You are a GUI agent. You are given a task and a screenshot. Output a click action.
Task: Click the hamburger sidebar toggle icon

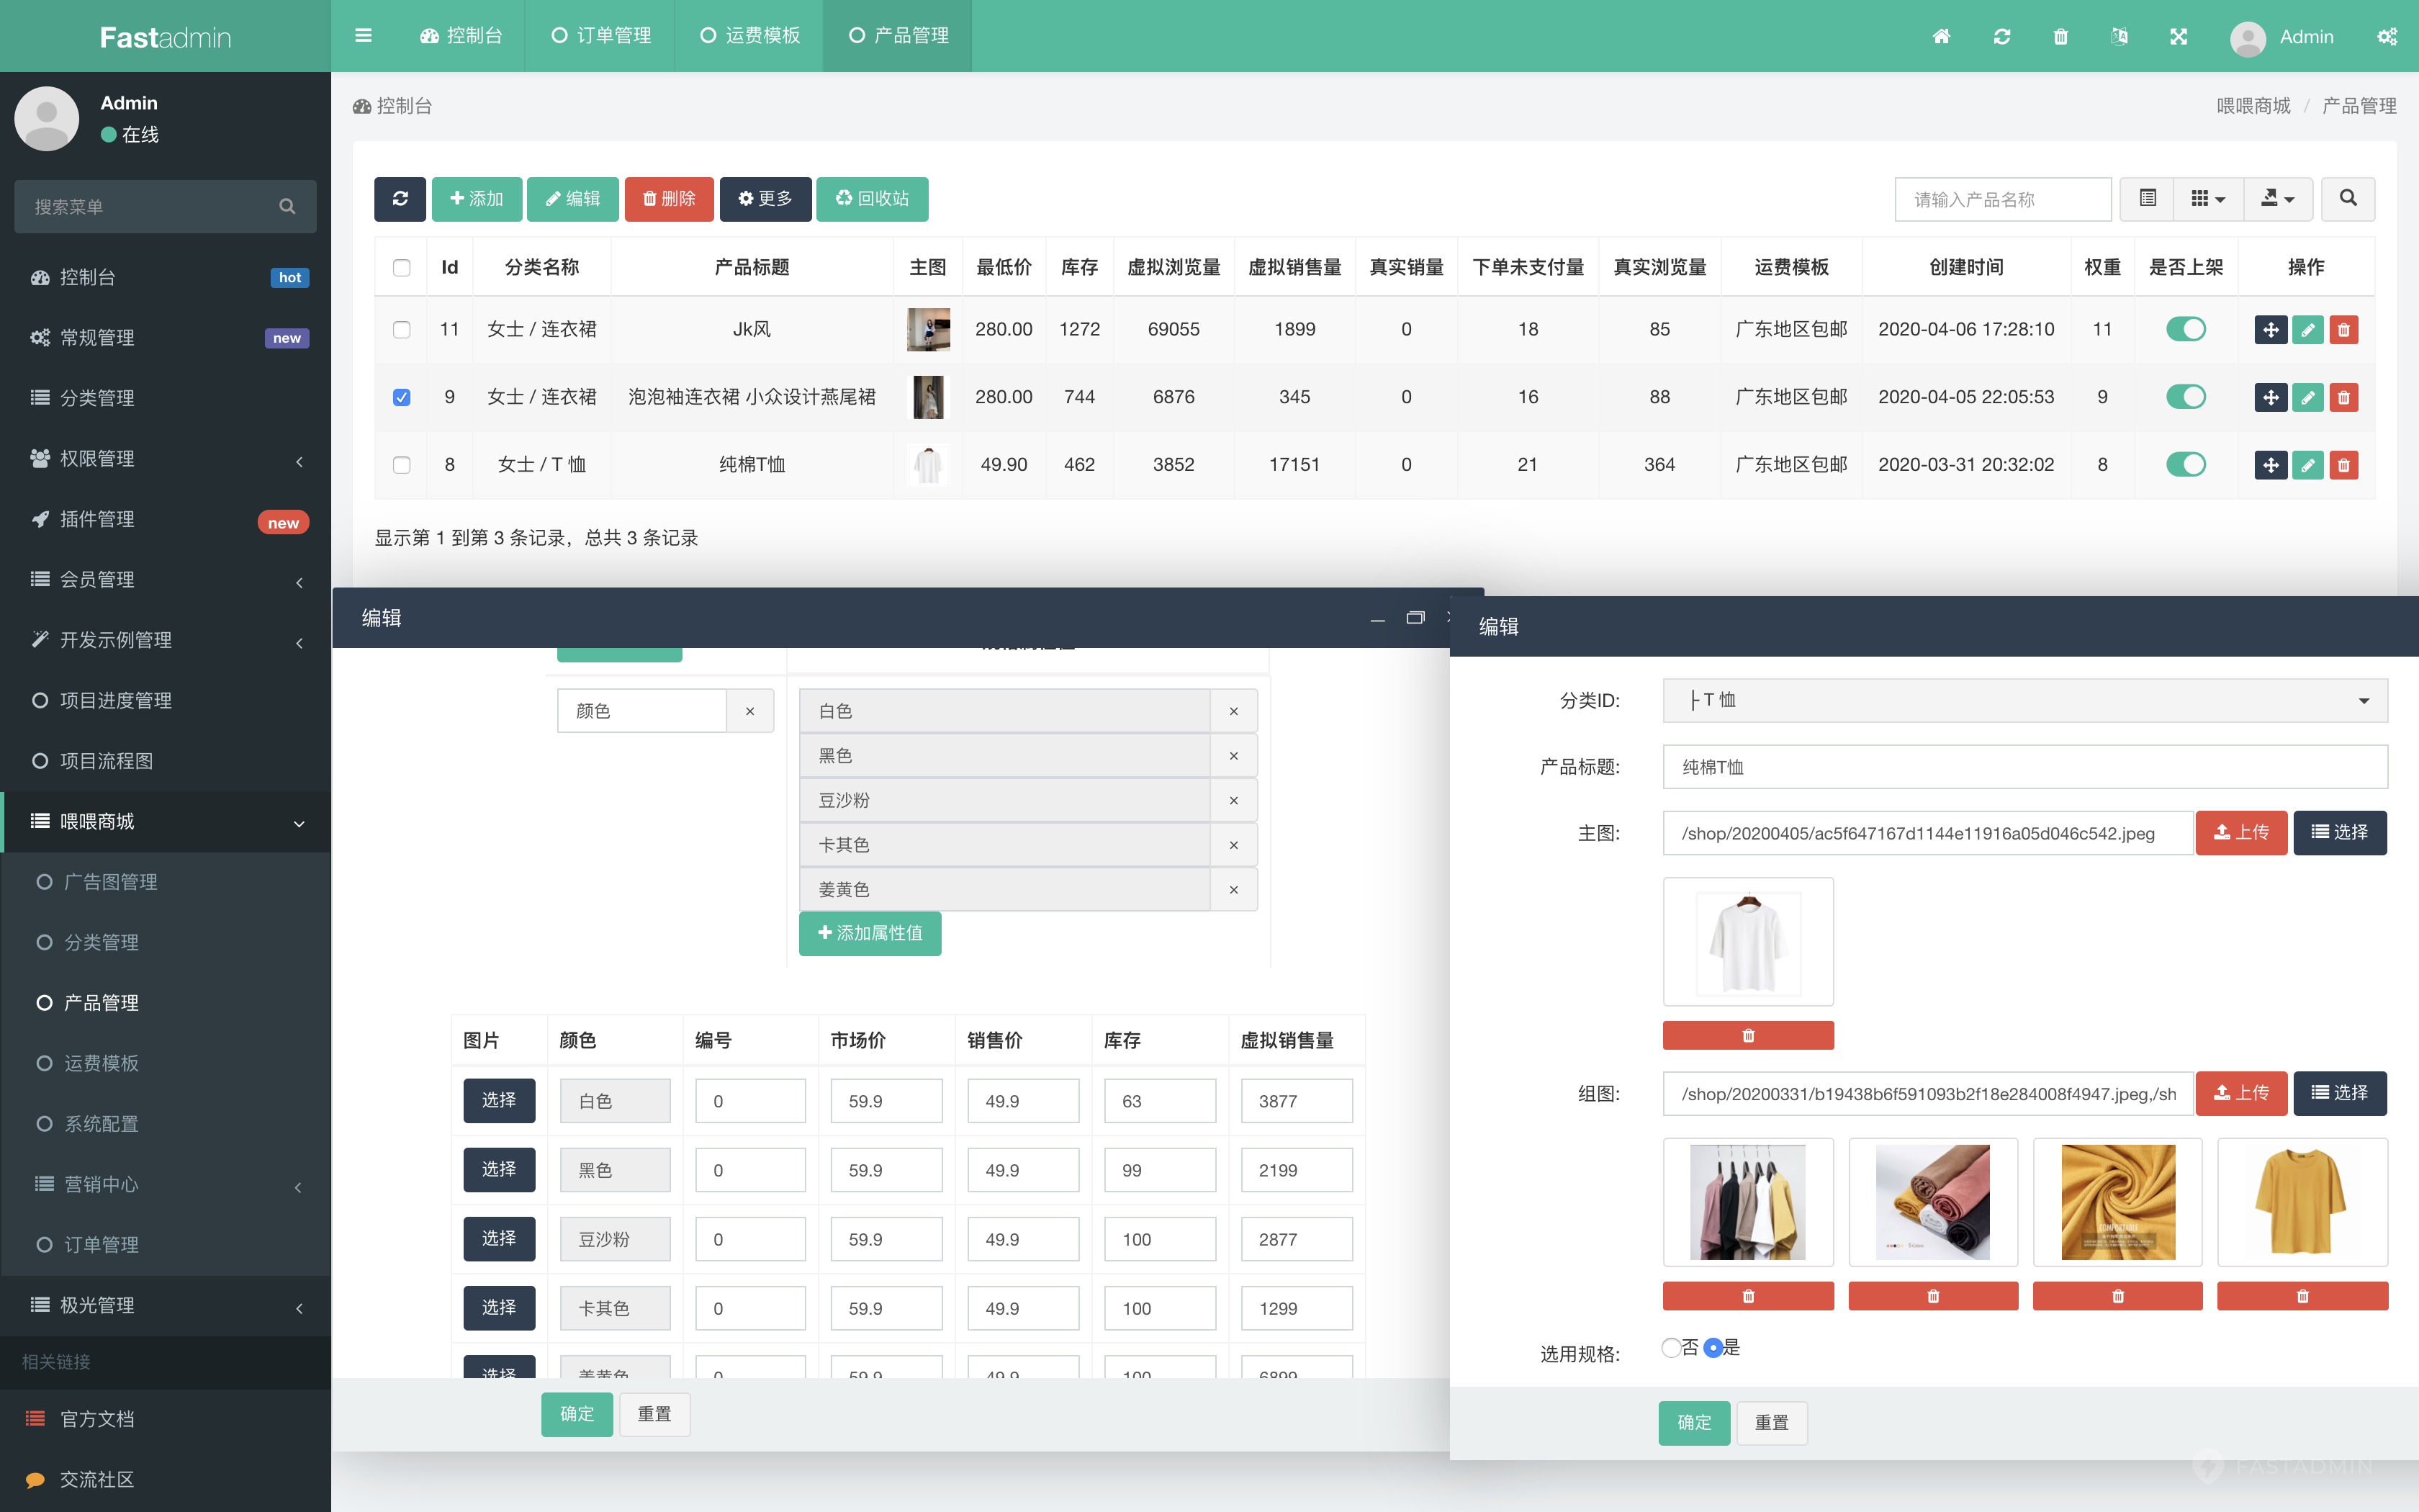click(363, 36)
